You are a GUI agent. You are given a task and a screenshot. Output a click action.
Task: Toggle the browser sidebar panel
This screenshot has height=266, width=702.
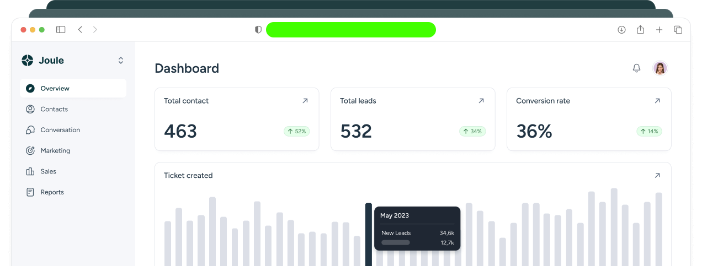pos(61,30)
